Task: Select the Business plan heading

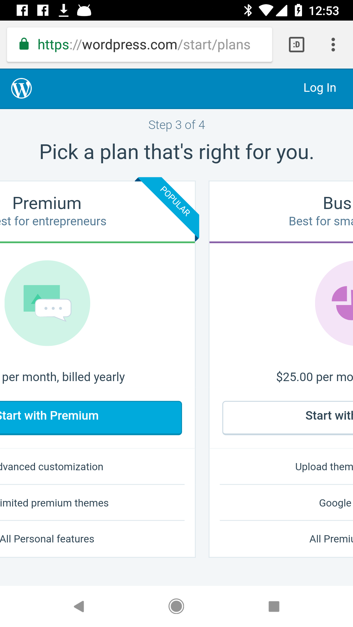Action: [337, 203]
